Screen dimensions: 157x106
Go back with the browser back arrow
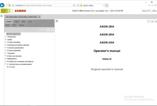(x=2, y=5)
